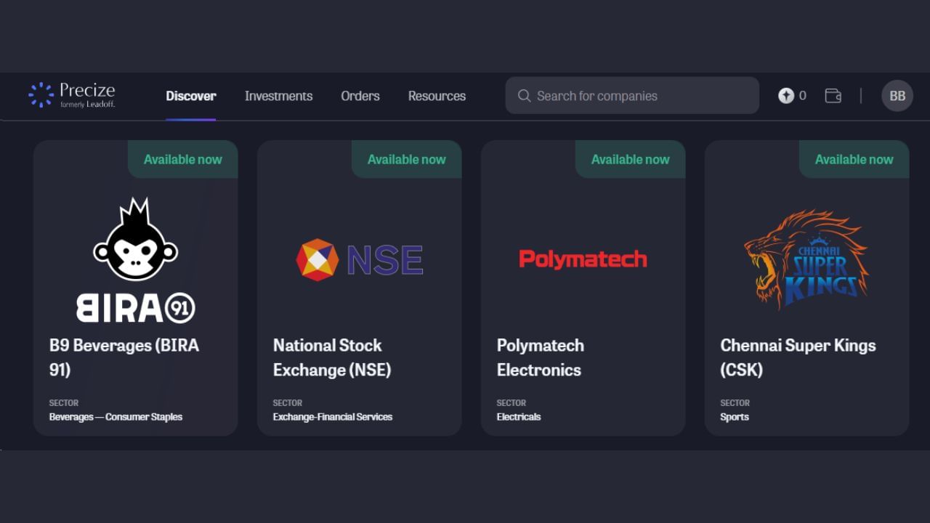Viewport: 930px width, 523px height.
Task: Open the Investments tab
Action: [x=278, y=96]
